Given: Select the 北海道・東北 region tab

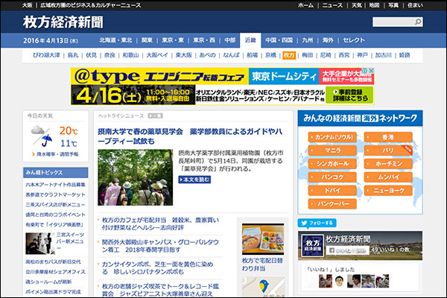Looking at the screenshot, I should tap(115, 39).
